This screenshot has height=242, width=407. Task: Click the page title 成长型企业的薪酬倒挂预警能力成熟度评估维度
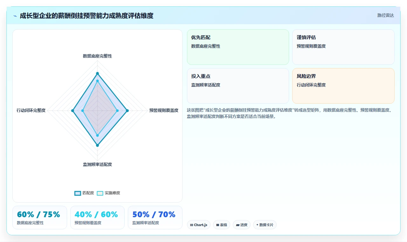[x=86, y=16]
